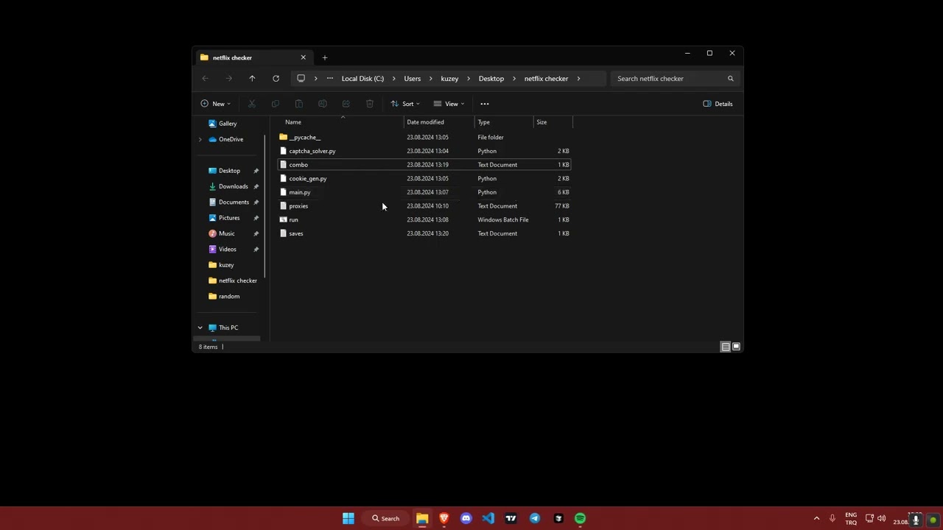This screenshot has width=943, height=530.
Task: Go to the kuzey breadcrumb
Action: pos(449,79)
